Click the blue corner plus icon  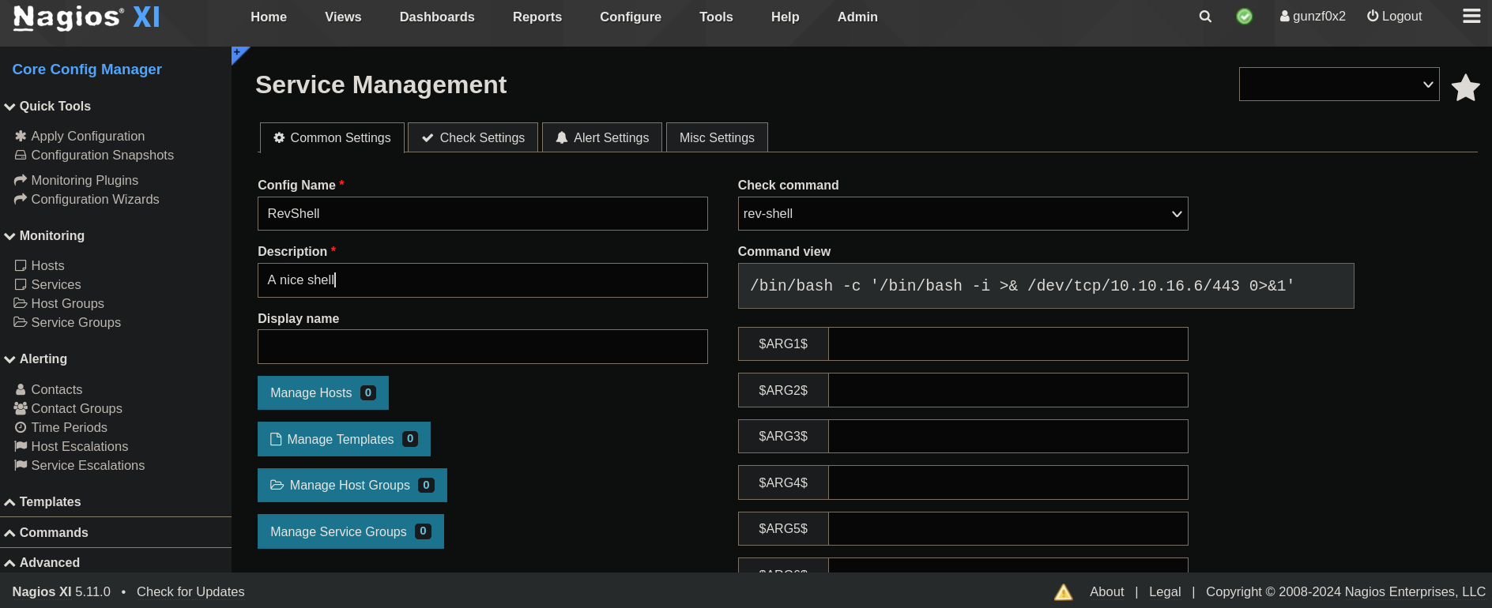237,53
